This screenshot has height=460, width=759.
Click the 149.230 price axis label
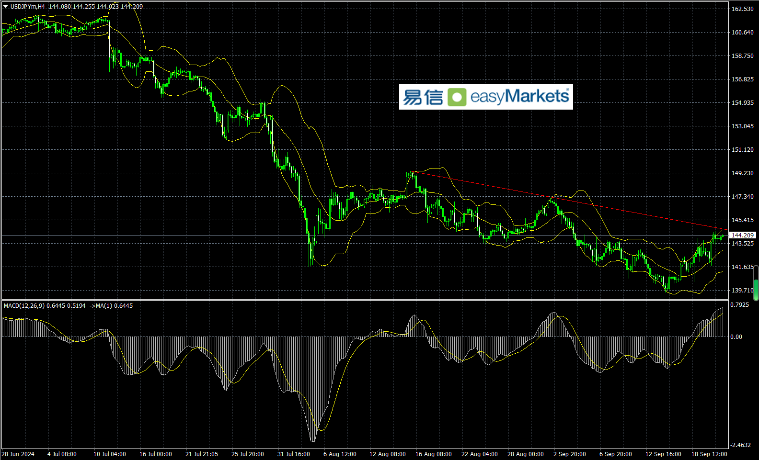742,173
